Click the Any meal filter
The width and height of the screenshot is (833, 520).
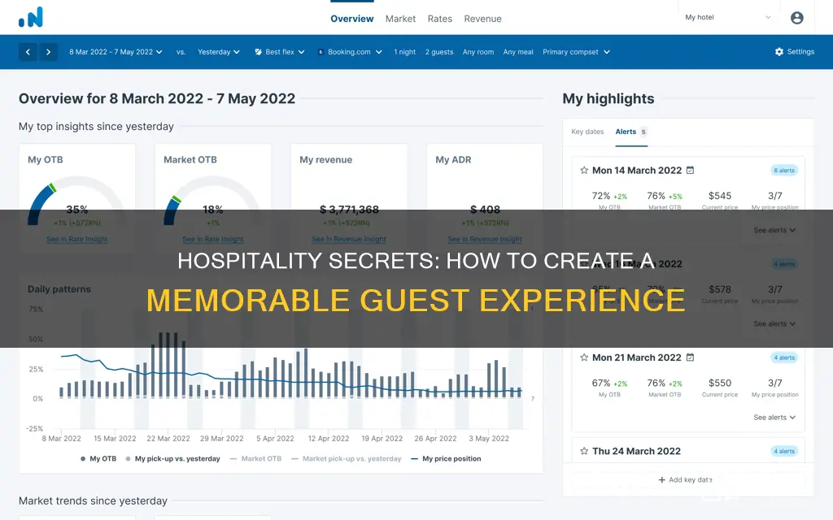[518, 52]
